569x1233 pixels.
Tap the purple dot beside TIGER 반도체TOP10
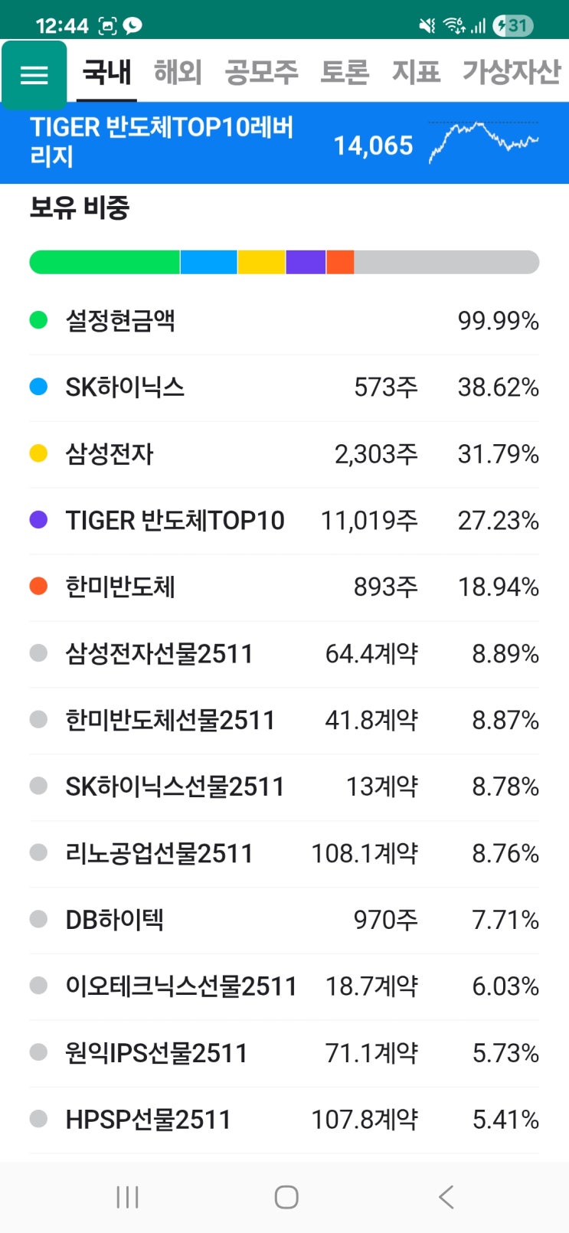tap(37, 520)
